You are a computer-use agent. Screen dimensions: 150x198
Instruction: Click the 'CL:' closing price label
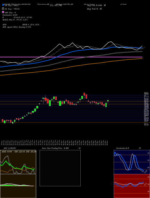click(56, 5)
